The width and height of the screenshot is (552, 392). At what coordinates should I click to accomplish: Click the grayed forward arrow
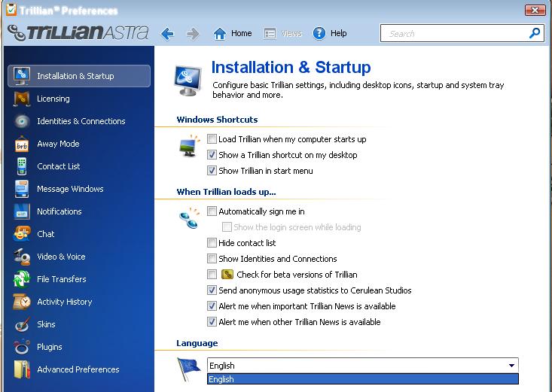point(193,34)
